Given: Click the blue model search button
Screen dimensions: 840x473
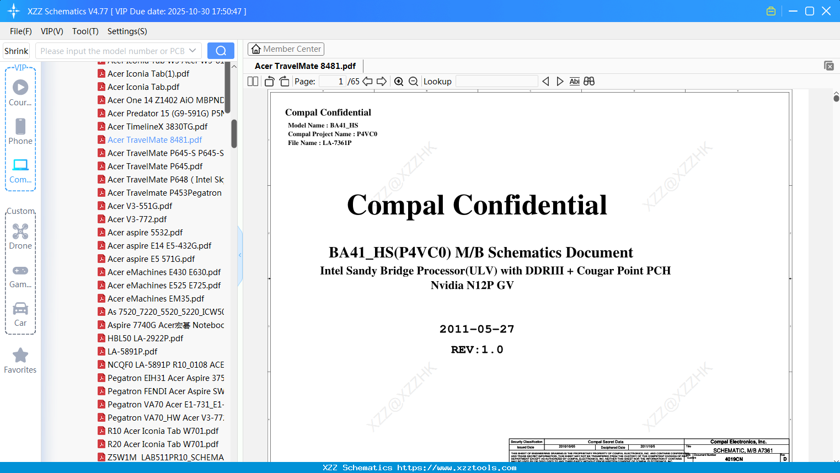Looking at the screenshot, I should point(221,51).
